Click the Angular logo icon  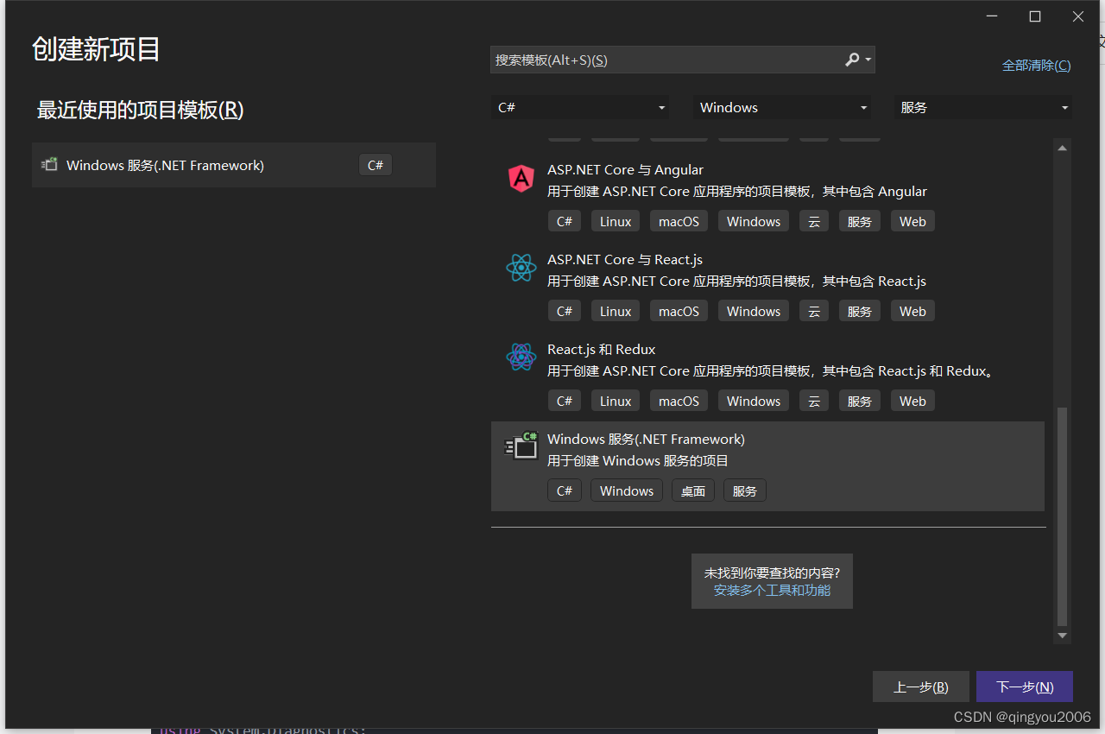(521, 178)
